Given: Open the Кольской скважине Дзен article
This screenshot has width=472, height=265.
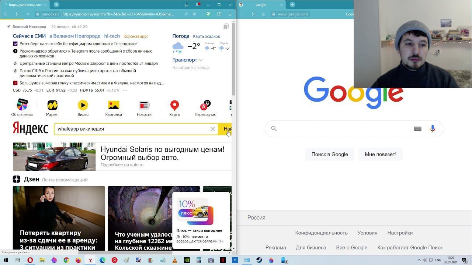Looking at the screenshot, I should pyautogui.click(x=154, y=219).
